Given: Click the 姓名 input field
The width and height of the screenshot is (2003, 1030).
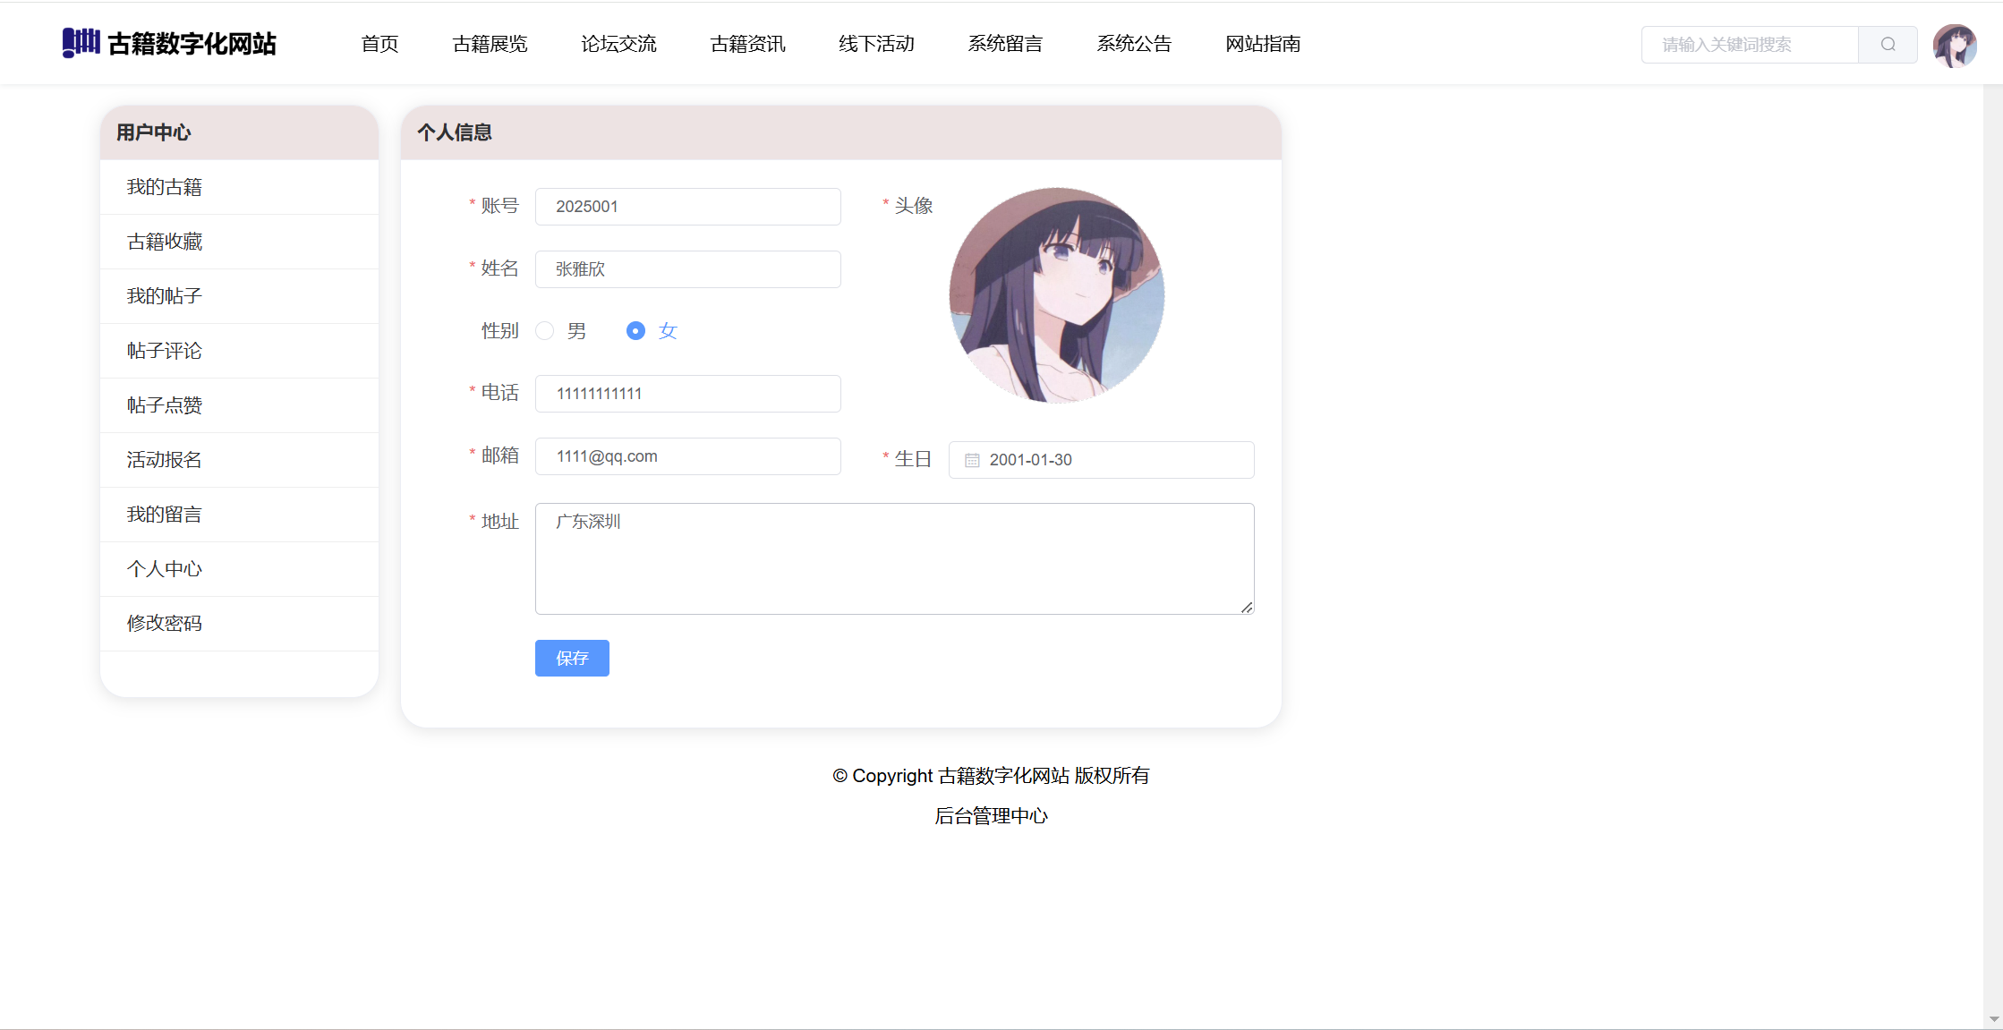Looking at the screenshot, I should point(687,269).
